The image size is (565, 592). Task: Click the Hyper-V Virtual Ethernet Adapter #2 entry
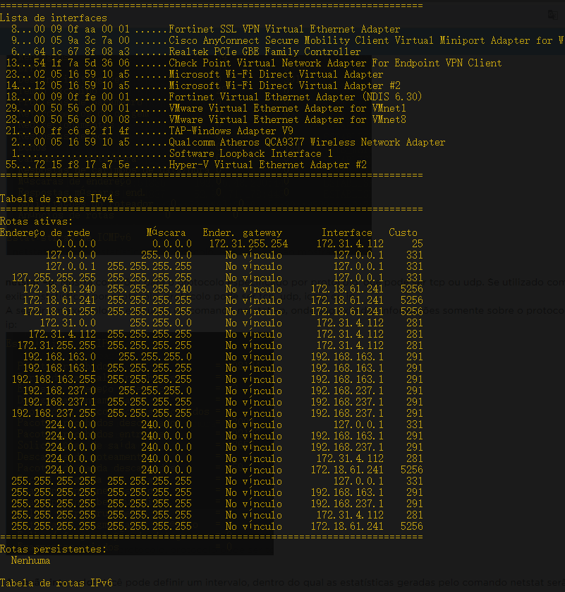(267, 165)
